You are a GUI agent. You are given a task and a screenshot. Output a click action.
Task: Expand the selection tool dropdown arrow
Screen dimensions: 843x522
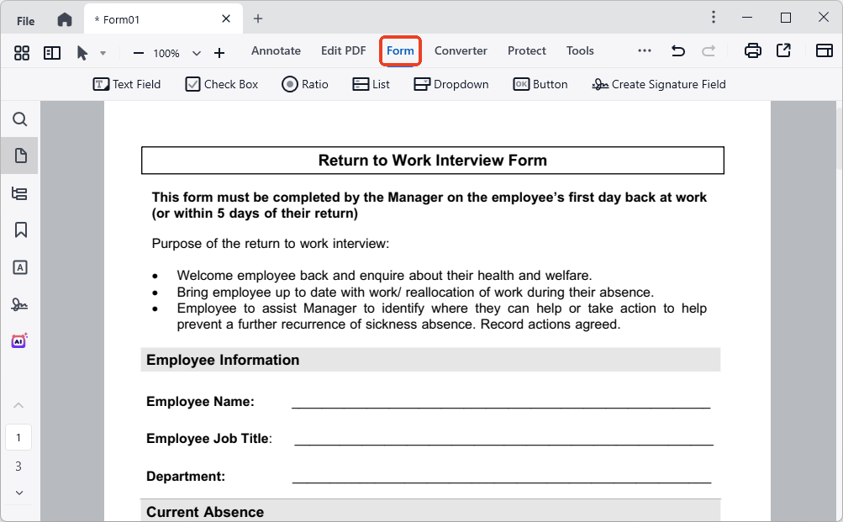tap(103, 52)
